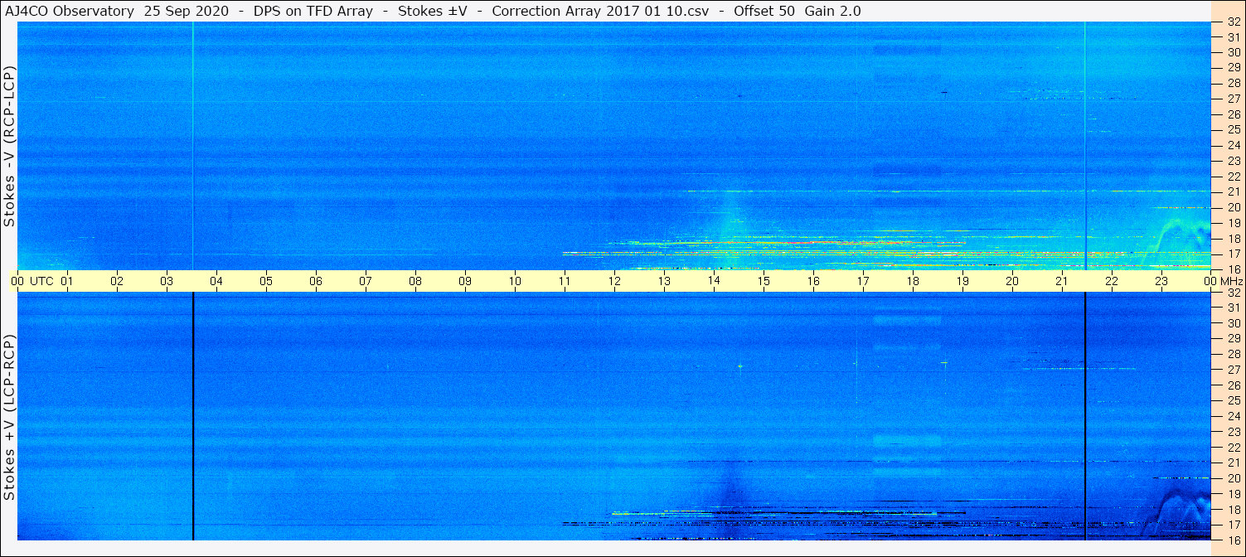This screenshot has height=557, width=1246.
Task: Click the '00 UTC' label on time axis
Action: [32, 281]
